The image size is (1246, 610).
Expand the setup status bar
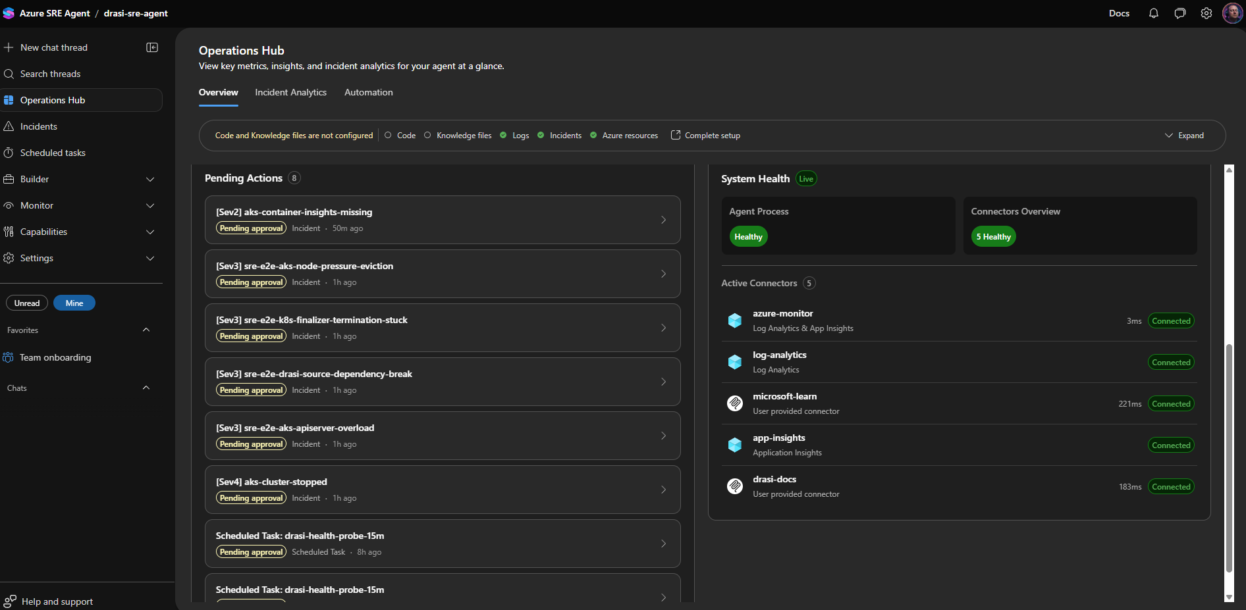pyautogui.click(x=1184, y=136)
